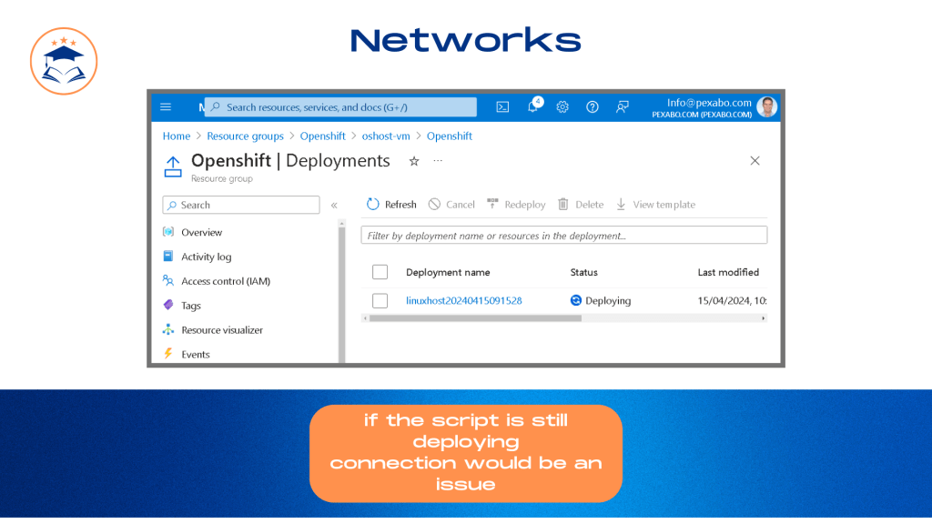Open feedback person icon
Viewport: 932px width, 524px height.
[x=623, y=107]
